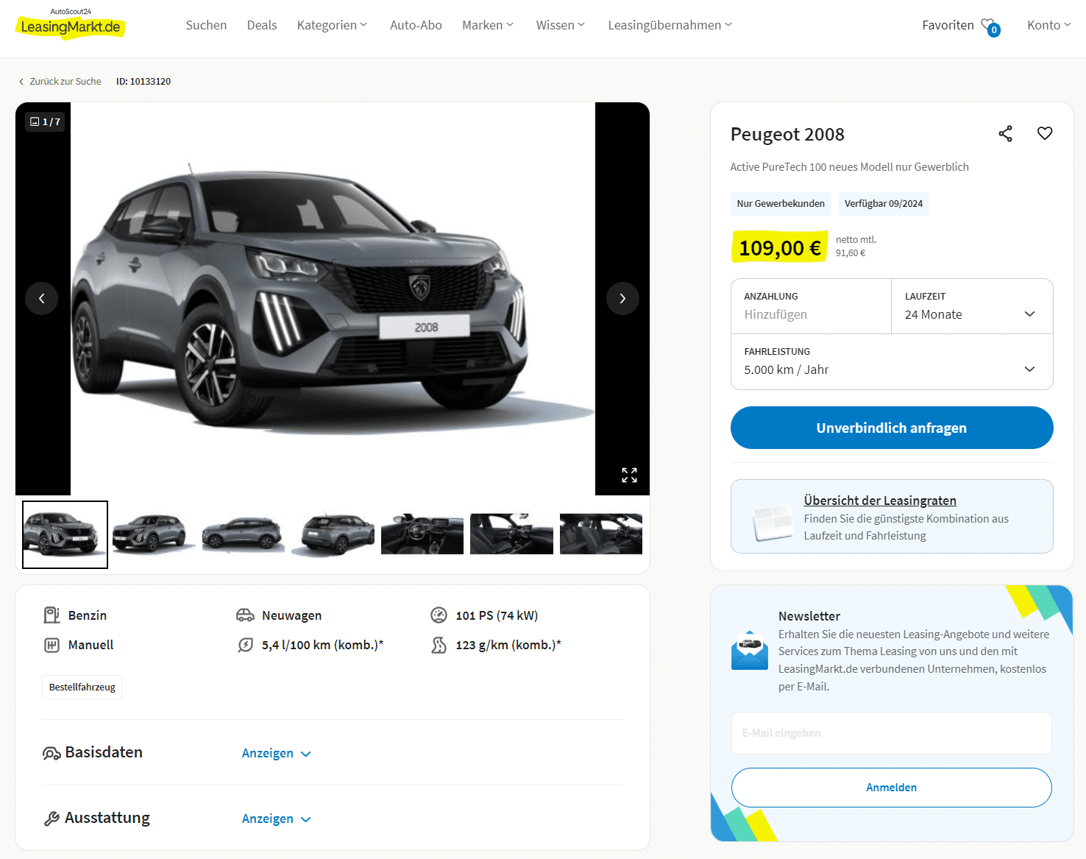
Task: Show the previous car photo
Action: pyautogui.click(x=42, y=298)
